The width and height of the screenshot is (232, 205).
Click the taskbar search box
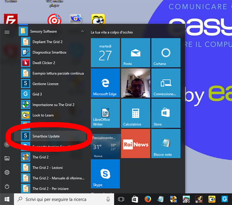(x=64, y=199)
